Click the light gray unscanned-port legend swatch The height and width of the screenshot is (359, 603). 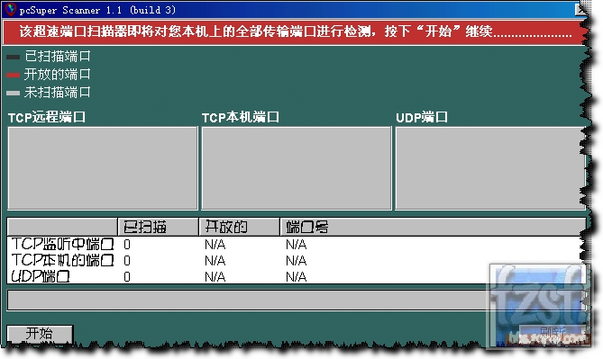click(14, 93)
